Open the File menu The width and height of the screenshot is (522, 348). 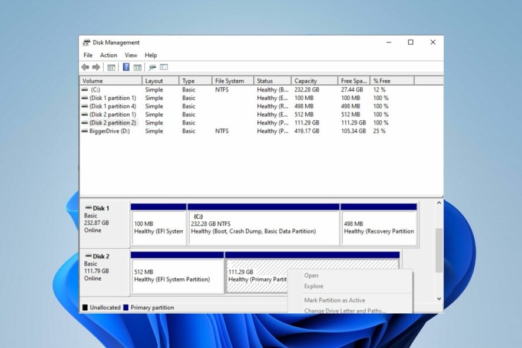(87, 55)
